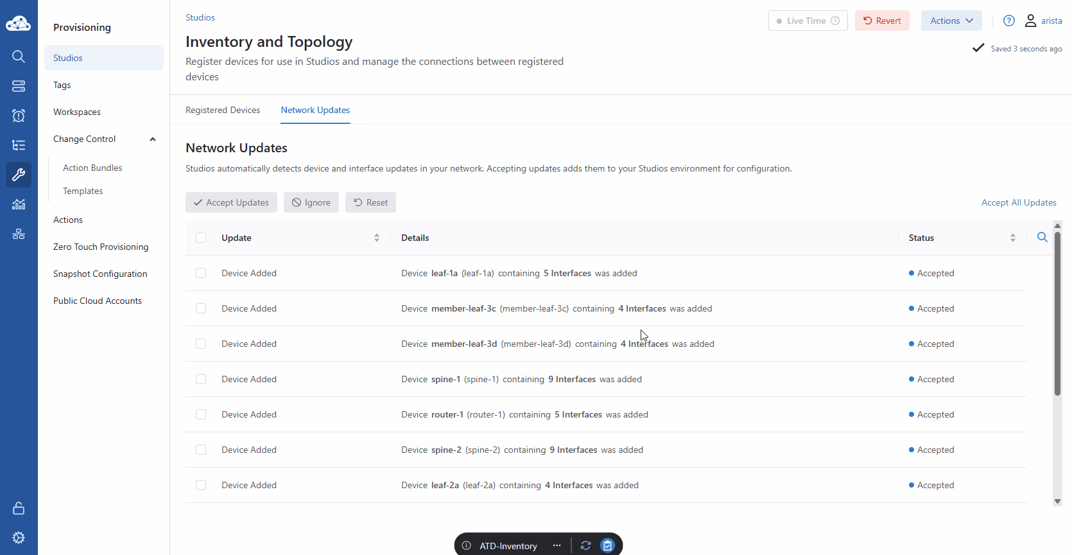Collapse the Change Control section

[x=153, y=139]
